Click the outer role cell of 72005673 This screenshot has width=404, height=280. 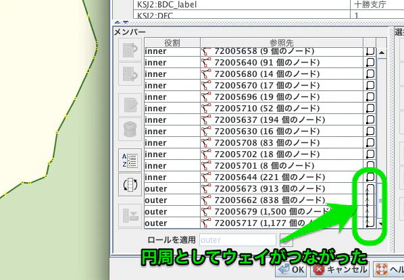point(172,189)
